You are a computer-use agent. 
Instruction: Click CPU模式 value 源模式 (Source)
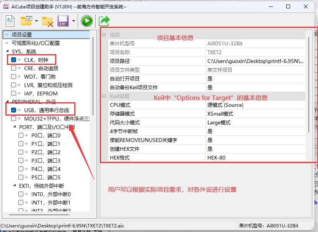click(x=256, y=105)
